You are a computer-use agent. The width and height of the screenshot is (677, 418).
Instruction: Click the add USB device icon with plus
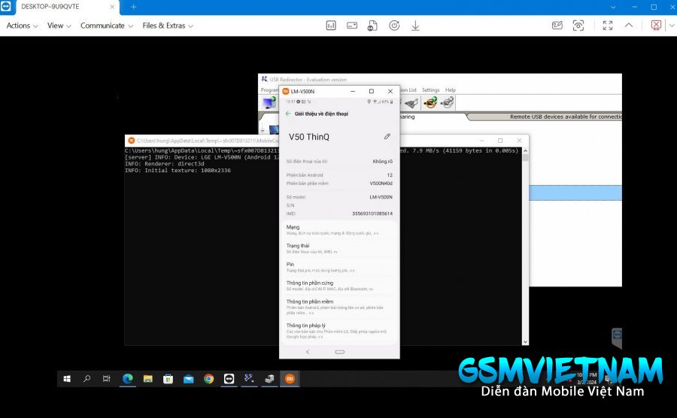click(430, 103)
